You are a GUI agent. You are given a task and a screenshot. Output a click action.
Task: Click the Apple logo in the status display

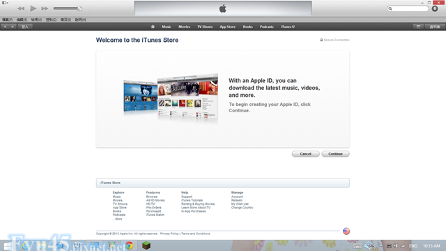[223, 8]
